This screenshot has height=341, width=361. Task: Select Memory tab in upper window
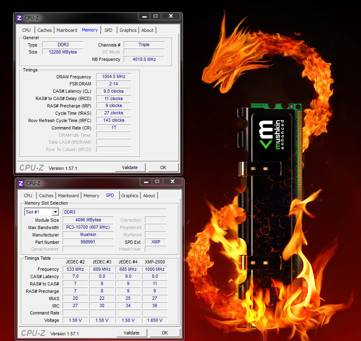pyautogui.click(x=90, y=30)
